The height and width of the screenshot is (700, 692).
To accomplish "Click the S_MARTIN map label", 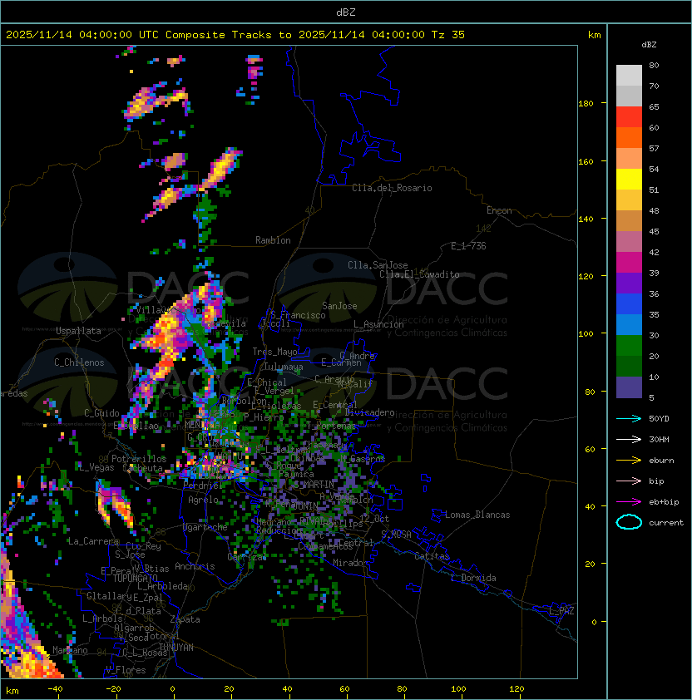I will (x=314, y=485).
